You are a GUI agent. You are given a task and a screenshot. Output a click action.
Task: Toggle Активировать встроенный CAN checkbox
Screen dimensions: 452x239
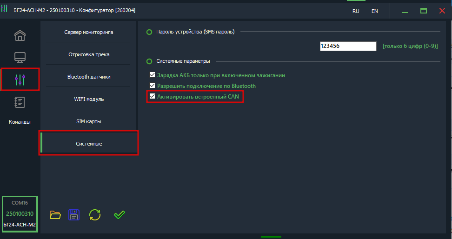152,97
